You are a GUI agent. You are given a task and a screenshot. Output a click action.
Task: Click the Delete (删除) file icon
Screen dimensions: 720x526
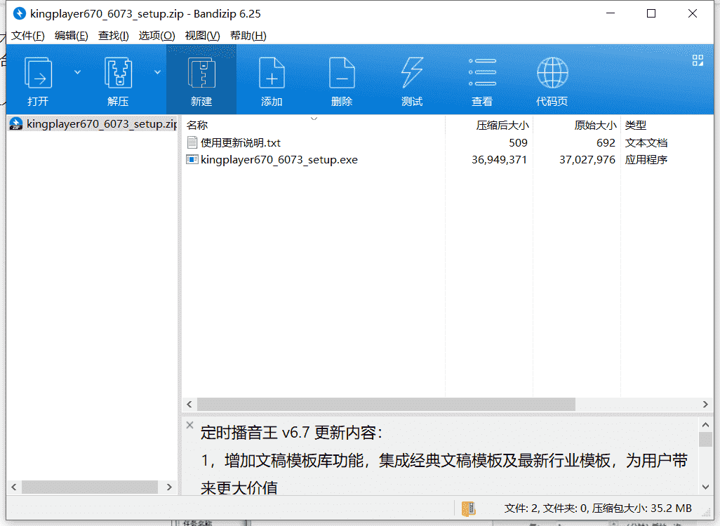[342, 72]
